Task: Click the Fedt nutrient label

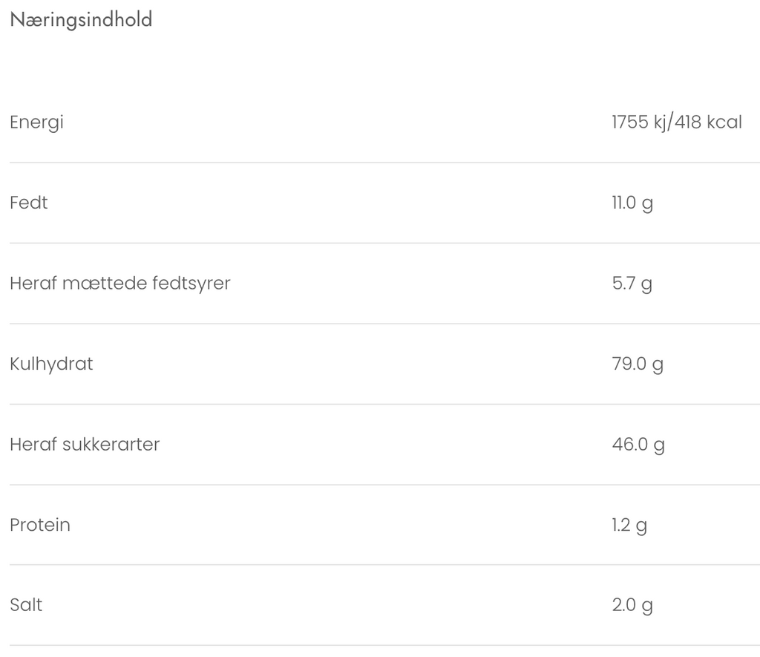Action: [x=29, y=203]
